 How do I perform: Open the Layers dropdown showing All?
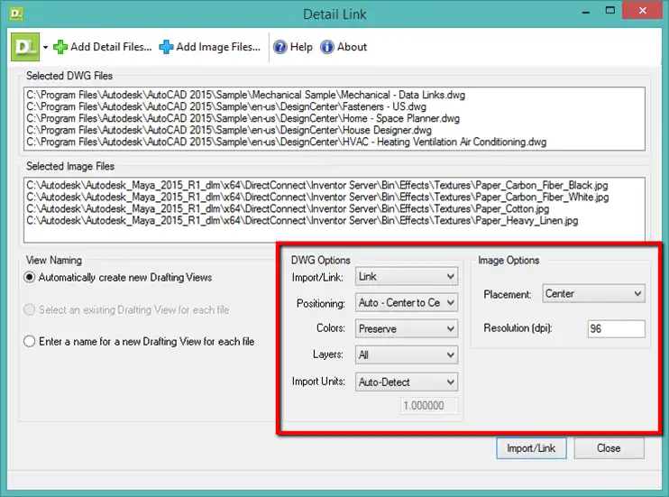click(406, 354)
